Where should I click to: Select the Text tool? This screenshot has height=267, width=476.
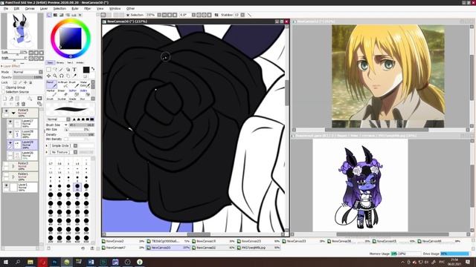tap(74, 70)
